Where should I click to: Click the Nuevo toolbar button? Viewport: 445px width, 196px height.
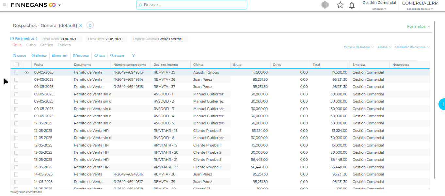point(19,56)
